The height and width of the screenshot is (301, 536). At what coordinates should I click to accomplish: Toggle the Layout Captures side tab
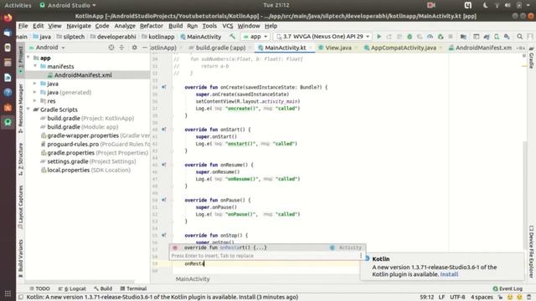tap(20, 207)
